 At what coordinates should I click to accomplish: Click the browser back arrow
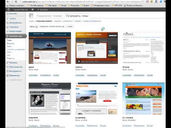8,2
